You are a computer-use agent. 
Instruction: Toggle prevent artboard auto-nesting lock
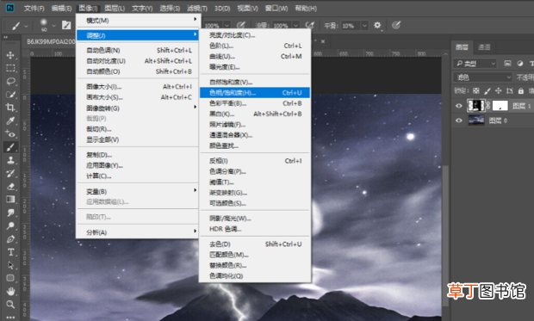point(510,91)
